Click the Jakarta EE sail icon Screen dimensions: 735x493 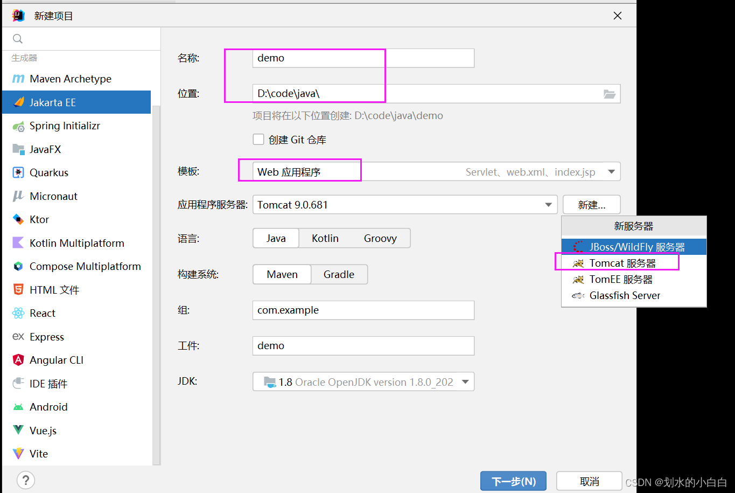pos(19,102)
